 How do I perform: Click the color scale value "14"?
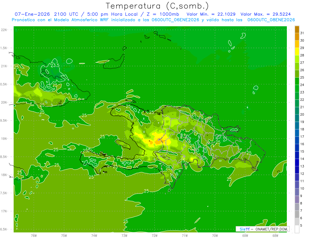(x=302, y=159)
